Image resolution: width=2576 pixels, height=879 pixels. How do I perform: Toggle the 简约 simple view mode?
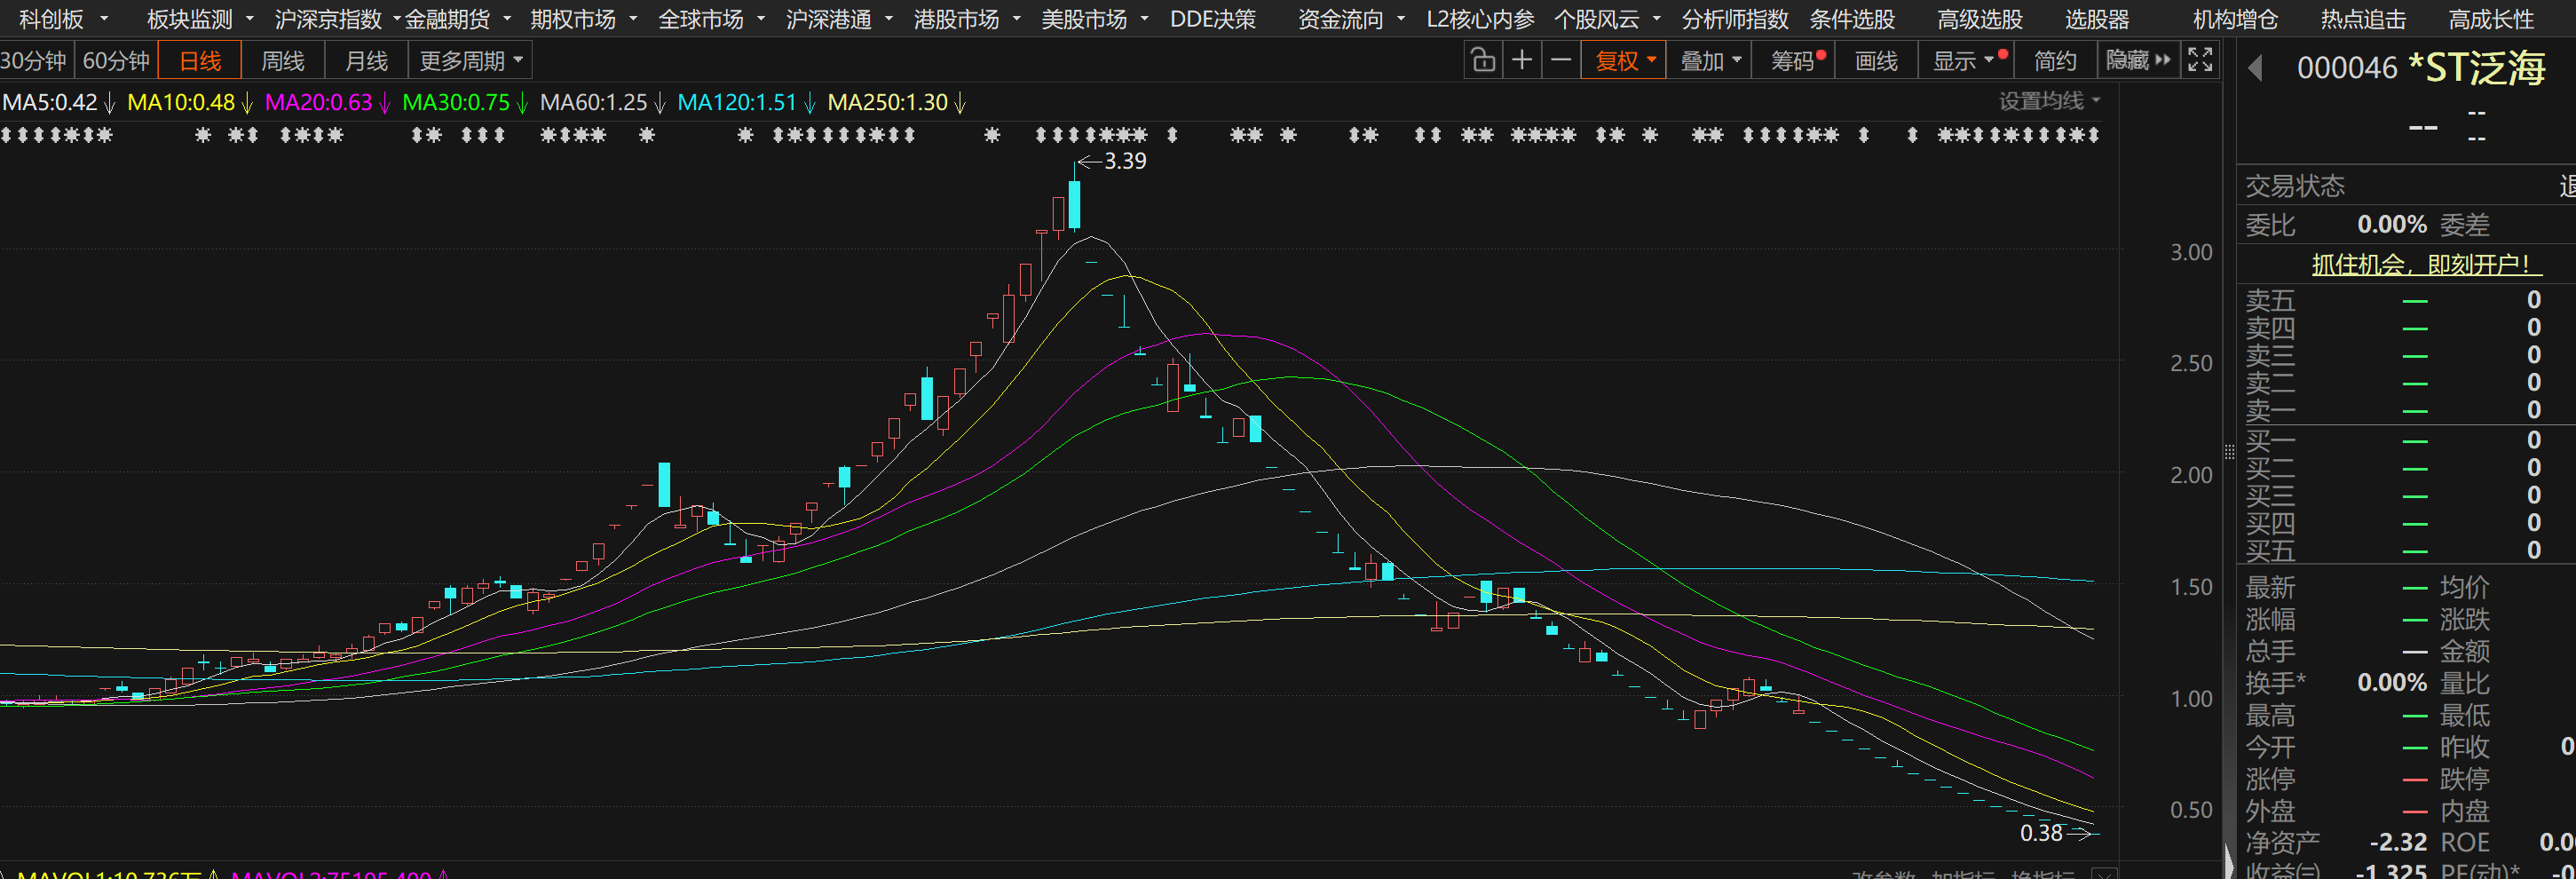[x=2055, y=61]
